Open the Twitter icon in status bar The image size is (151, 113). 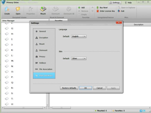144,111
